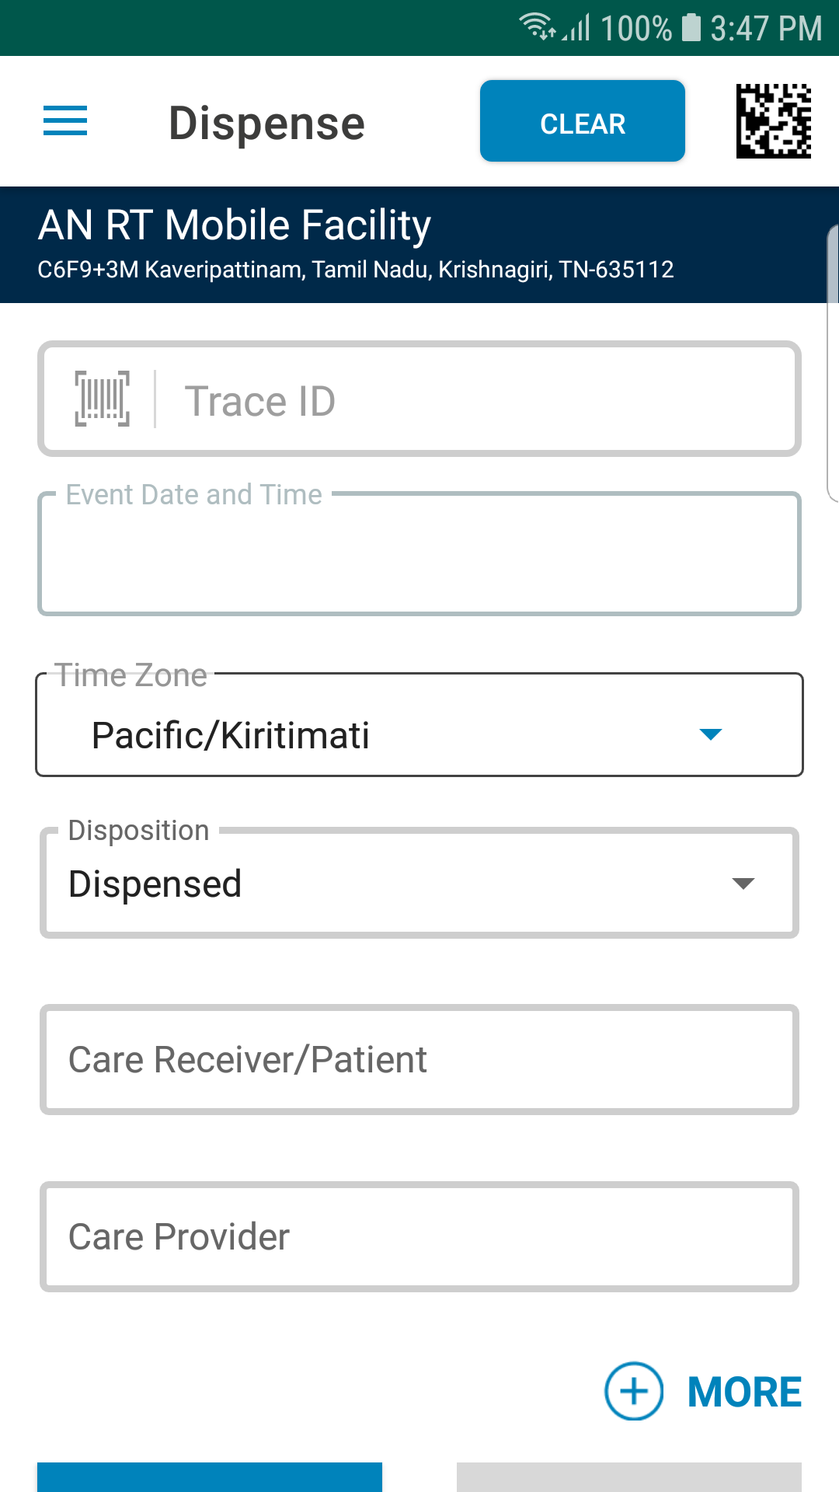Tap the Event Date and Time field
The width and height of the screenshot is (839, 1492).
[419, 553]
